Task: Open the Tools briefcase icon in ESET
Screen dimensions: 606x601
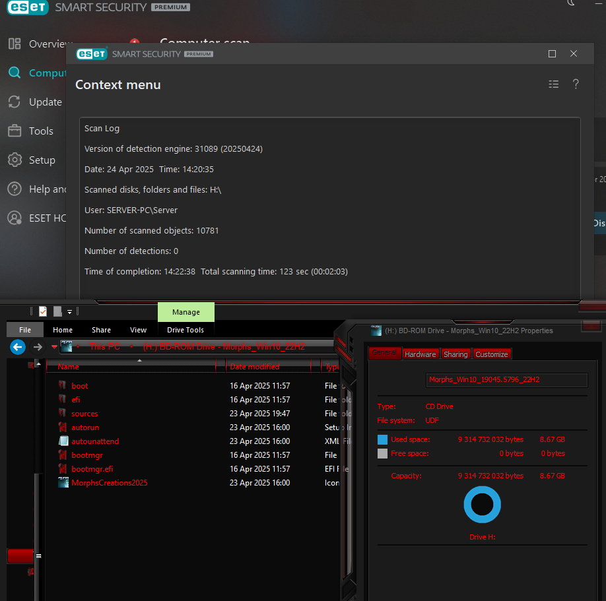Action: [15, 131]
